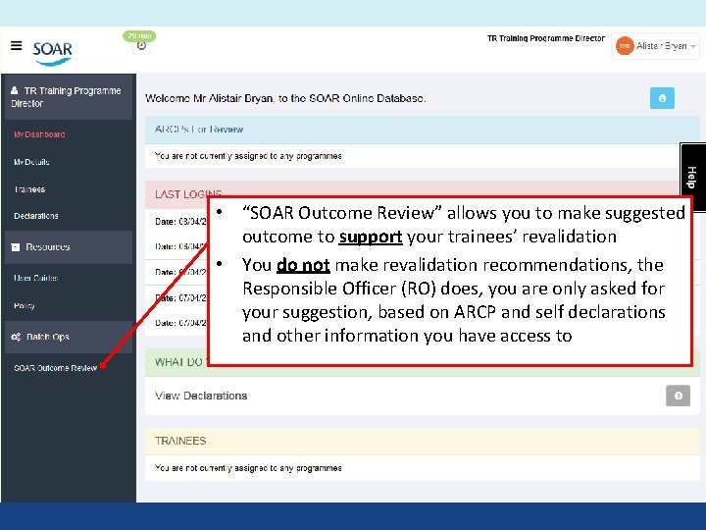Click the 29 min session badge
The width and height of the screenshot is (706, 530).
click(x=139, y=35)
